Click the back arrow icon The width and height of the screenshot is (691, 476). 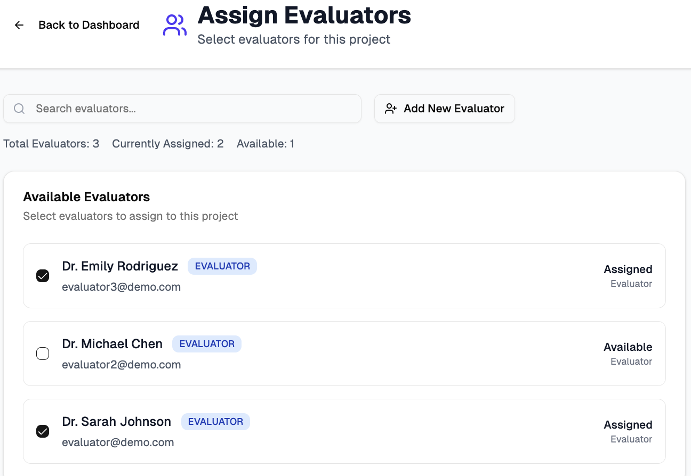coord(19,25)
